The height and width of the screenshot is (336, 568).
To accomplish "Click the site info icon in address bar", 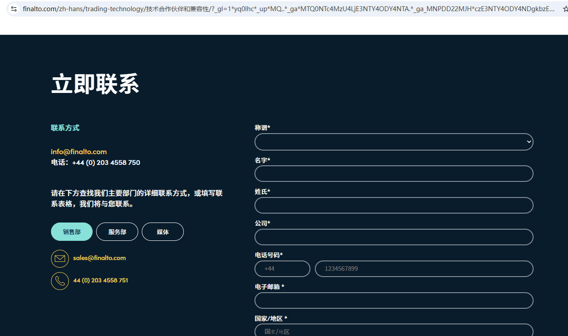I will point(14,8).
